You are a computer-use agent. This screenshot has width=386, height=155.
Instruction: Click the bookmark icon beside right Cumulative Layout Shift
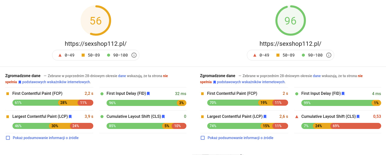pos(358,117)
